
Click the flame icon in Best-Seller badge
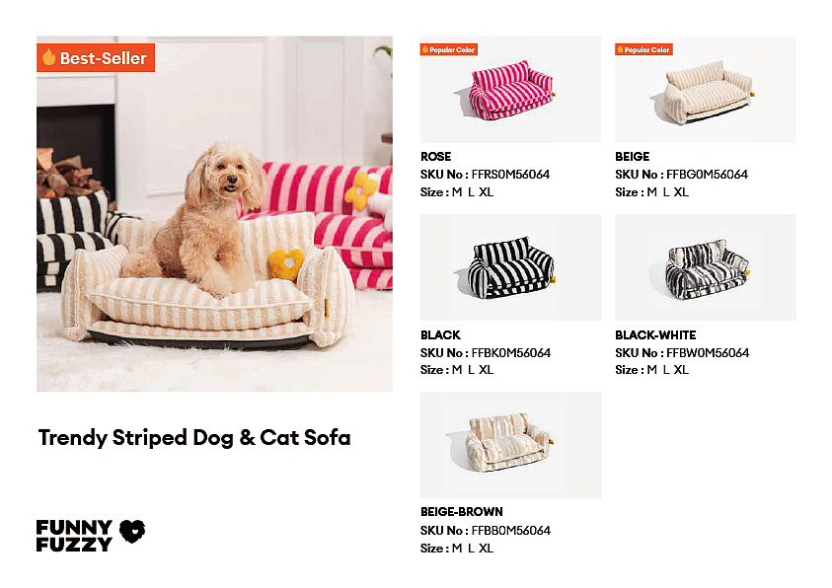(x=48, y=57)
